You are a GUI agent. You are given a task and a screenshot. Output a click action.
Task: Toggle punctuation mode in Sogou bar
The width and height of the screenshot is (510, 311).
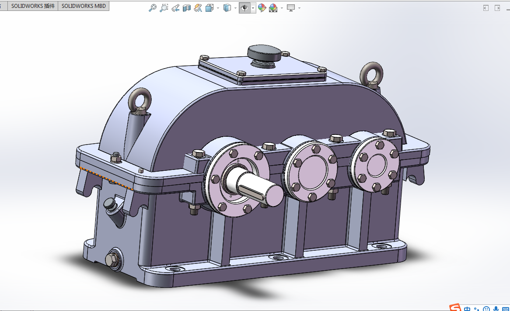click(x=476, y=309)
